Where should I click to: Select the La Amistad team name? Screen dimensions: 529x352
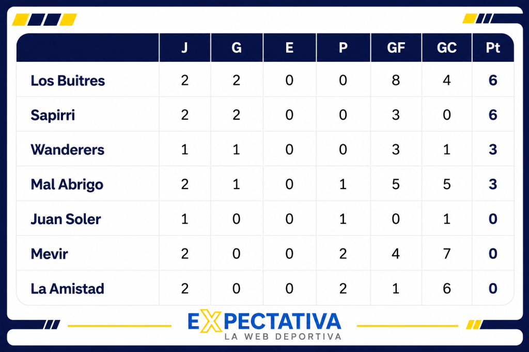click(68, 289)
